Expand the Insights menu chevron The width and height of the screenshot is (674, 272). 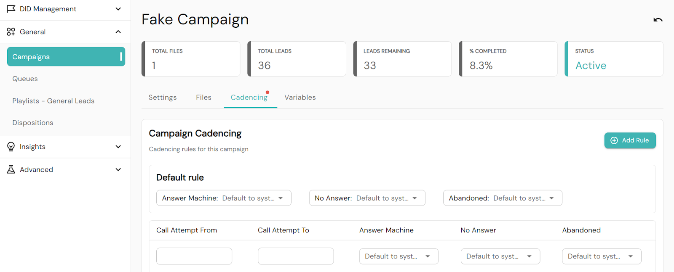(x=118, y=147)
